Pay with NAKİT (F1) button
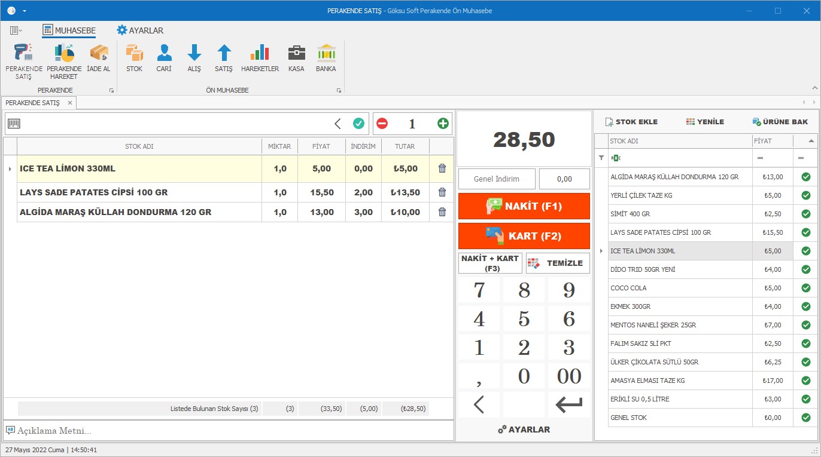The height and width of the screenshot is (457, 821). (x=524, y=206)
